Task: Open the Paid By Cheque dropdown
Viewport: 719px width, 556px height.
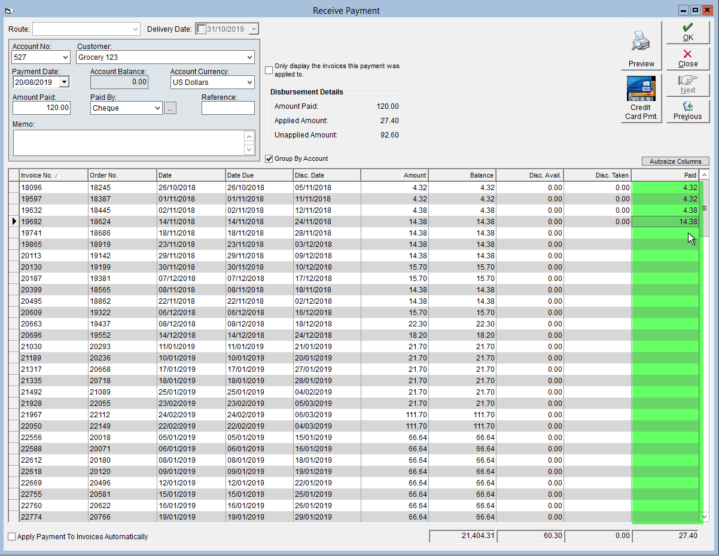Action: (x=157, y=108)
